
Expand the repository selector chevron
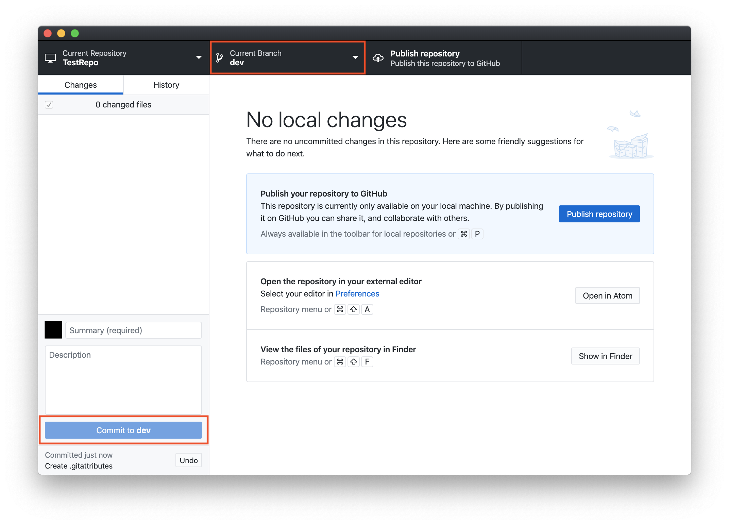[199, 57]
